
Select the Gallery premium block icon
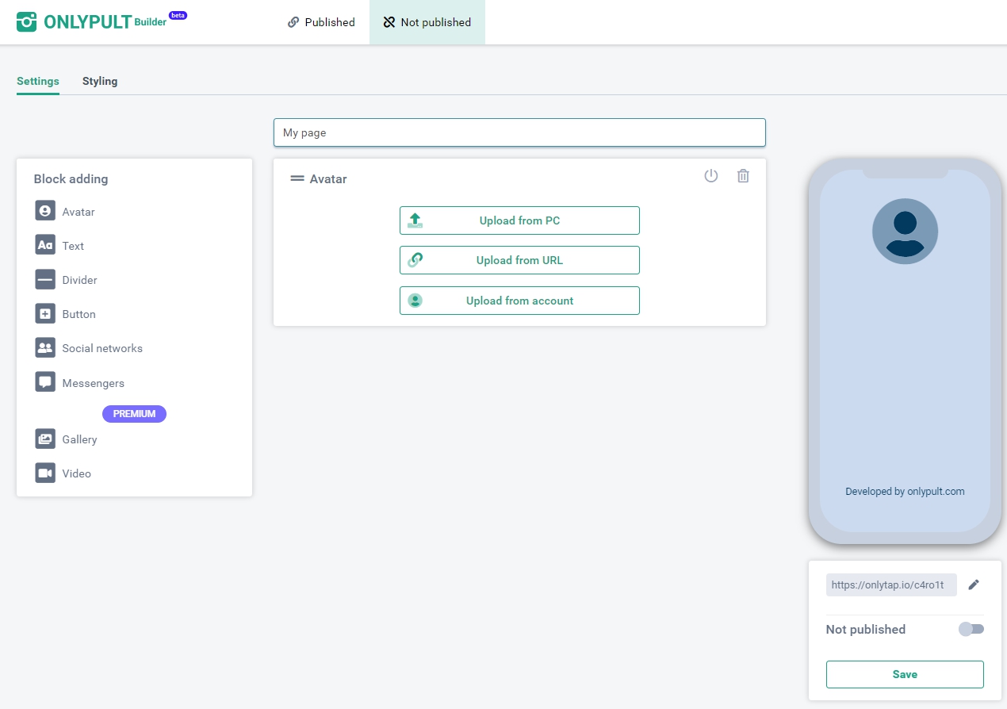click(45, 439)
